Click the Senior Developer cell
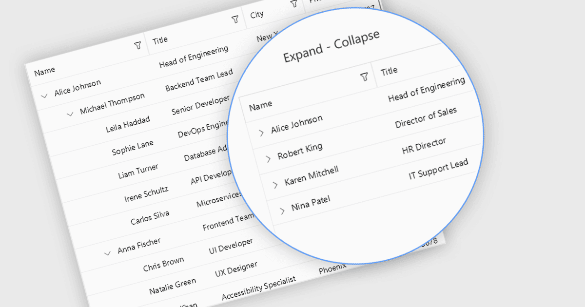Screen dimensions: 585x307 point(200,106)
